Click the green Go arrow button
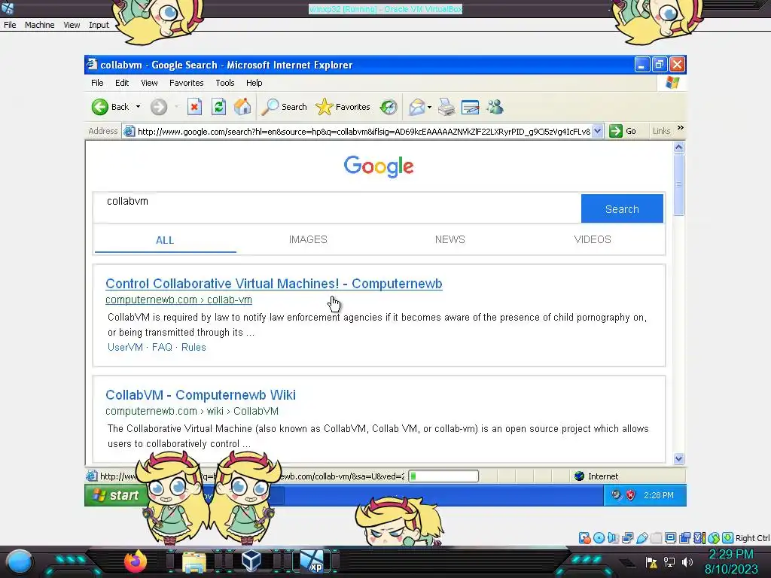This screenshot has width=771, height=578. pyautogui.click(x=616, y=131)
